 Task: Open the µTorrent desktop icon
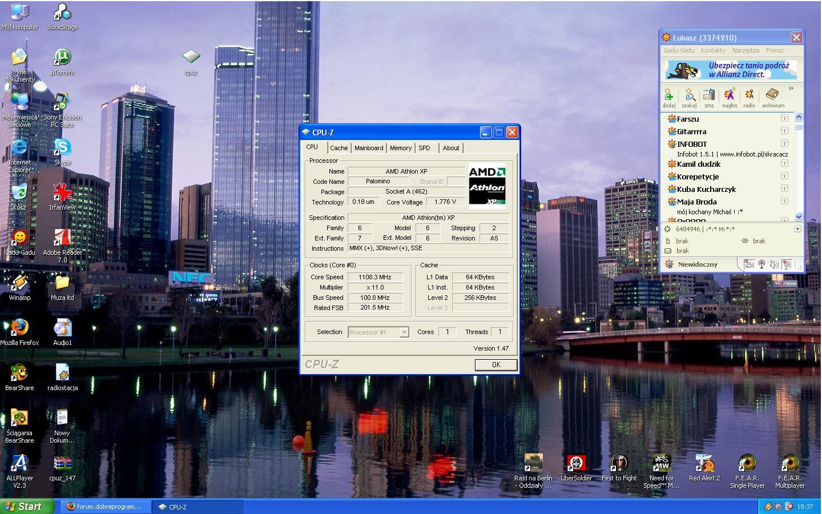tap(62, 62)
